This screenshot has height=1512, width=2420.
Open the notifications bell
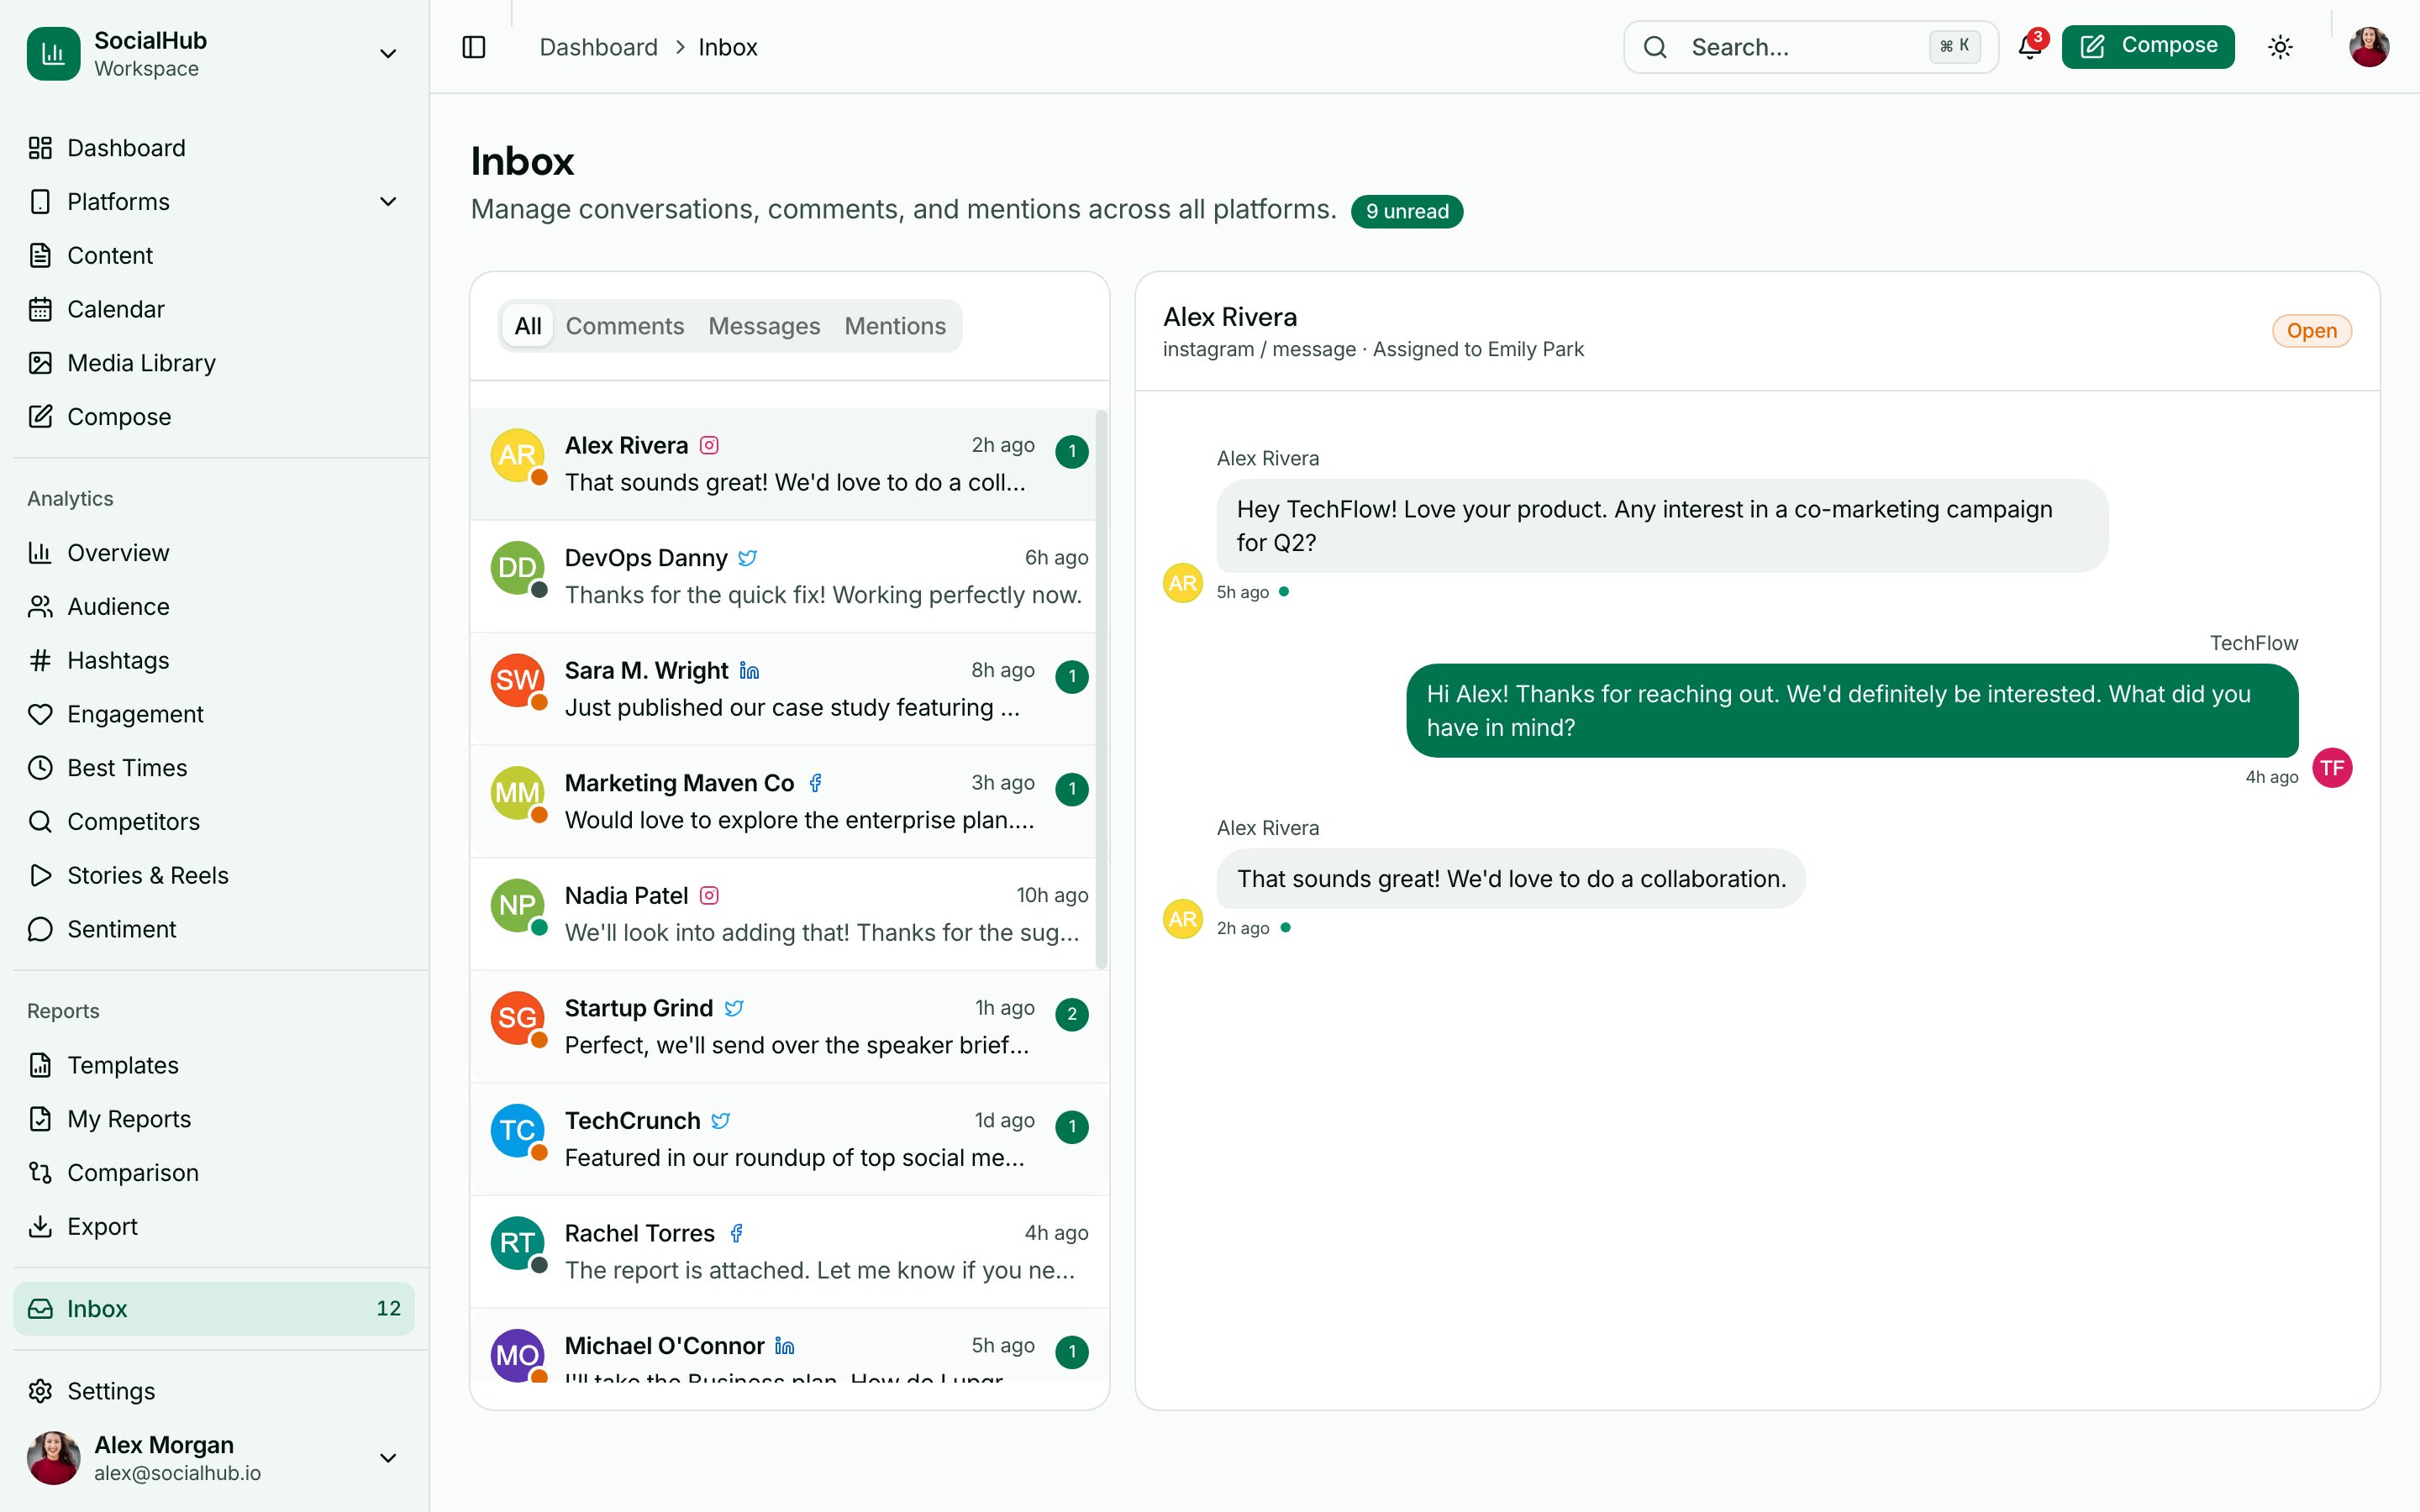coord(2028,47)
